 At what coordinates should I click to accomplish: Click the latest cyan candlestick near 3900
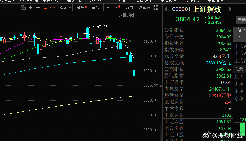tap(134, 73)
